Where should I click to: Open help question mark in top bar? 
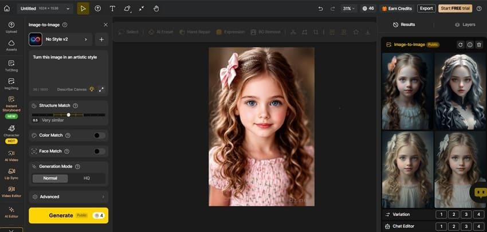(x=479, y=9)
